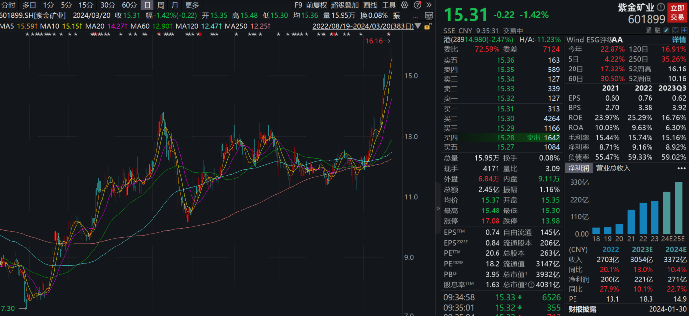
Task: Click the 卖五 15.36 order row
Action: tap(501, 60)
